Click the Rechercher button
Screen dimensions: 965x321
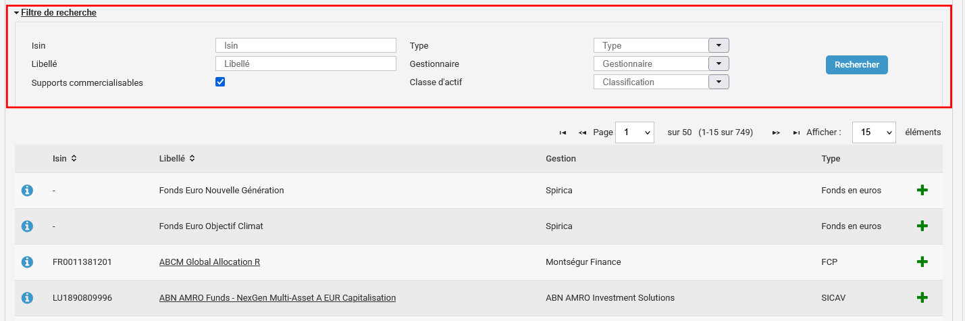pos(856,65)
